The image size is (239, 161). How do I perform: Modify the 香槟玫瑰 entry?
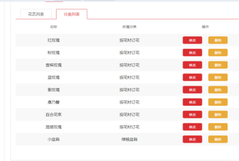click(x=192, y=65)
